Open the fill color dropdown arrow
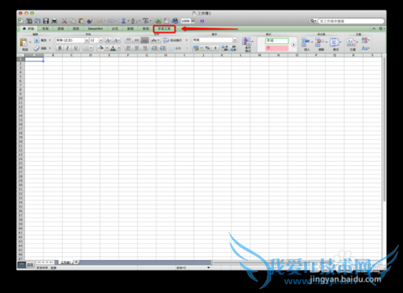This screenshot has height=293, width=403. 106,48
